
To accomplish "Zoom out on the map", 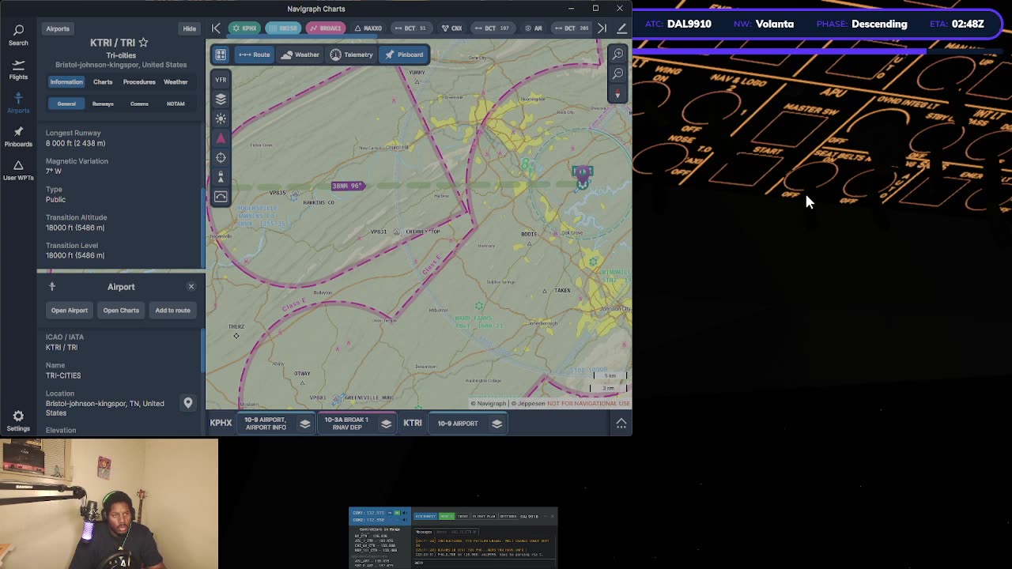I will tap(617, 73).
